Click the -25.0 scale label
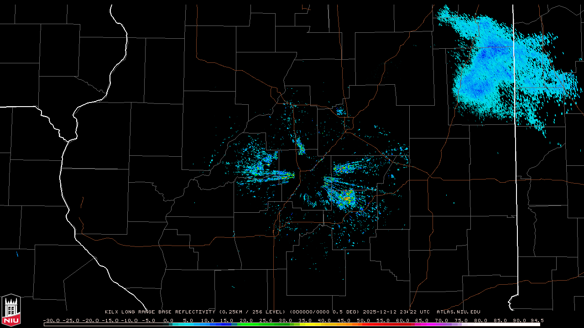This screenshot has height=328, width=584. click(71, 320)
